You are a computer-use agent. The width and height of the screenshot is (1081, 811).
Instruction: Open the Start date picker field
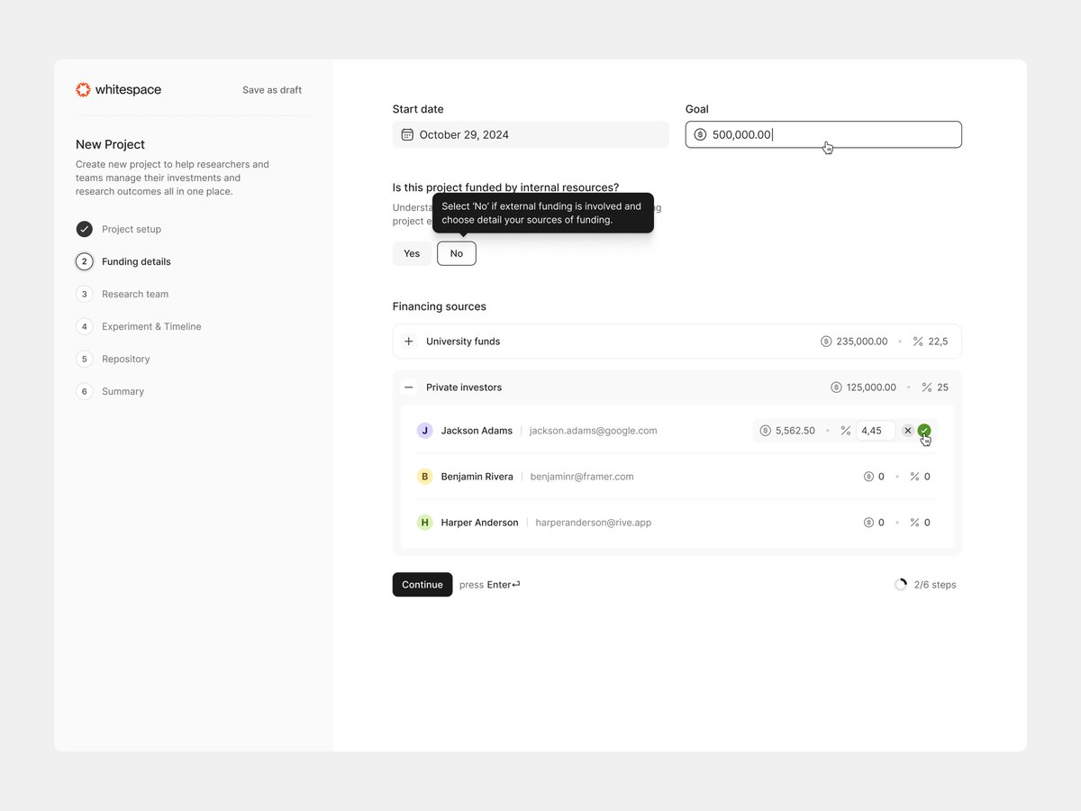click(531, 134)
